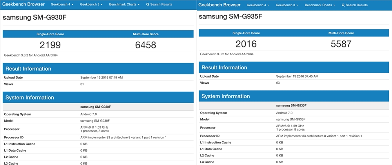The width and height of the screenshot is (392, 165).
Task: Click L1 Instruction Cache label in SM-G935F table
Action: click(216, 143)
